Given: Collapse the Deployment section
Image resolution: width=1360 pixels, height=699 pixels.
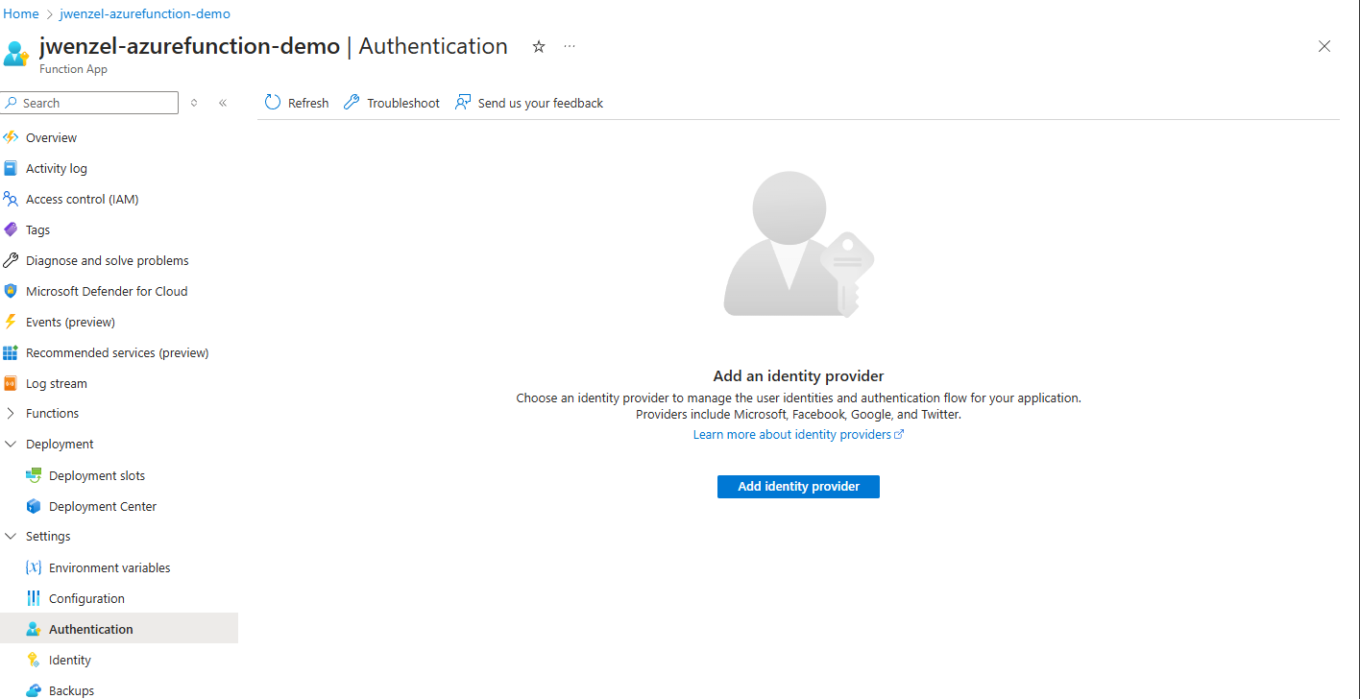Looking at the screenshot, I should [11, 444].
